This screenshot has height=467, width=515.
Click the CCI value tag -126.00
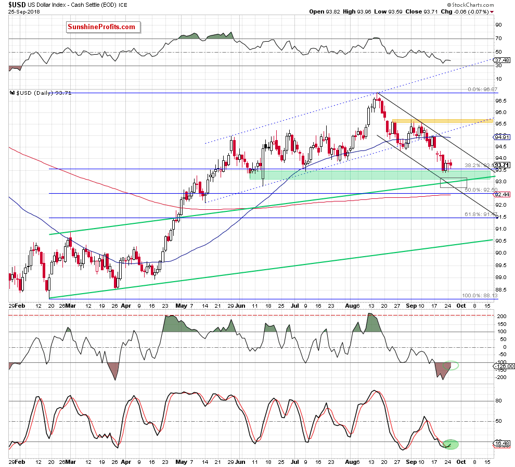tap(504, 366)
